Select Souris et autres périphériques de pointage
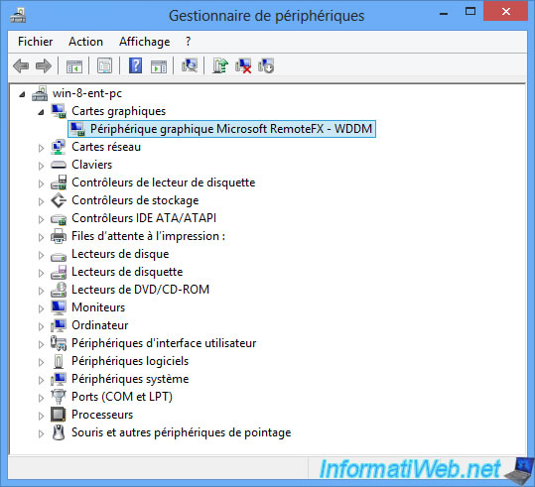 pos(182,432)
